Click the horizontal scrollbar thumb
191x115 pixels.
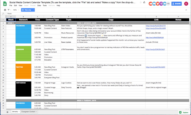click(x=44, y=109)
